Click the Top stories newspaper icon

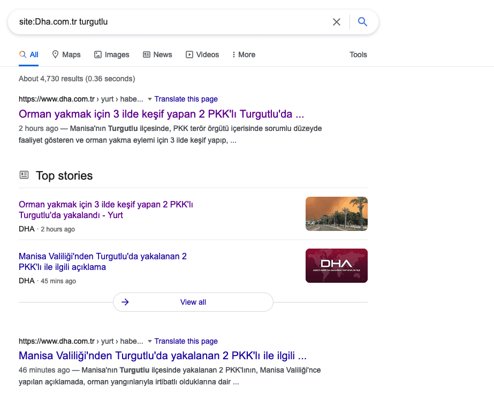(24, 175)
